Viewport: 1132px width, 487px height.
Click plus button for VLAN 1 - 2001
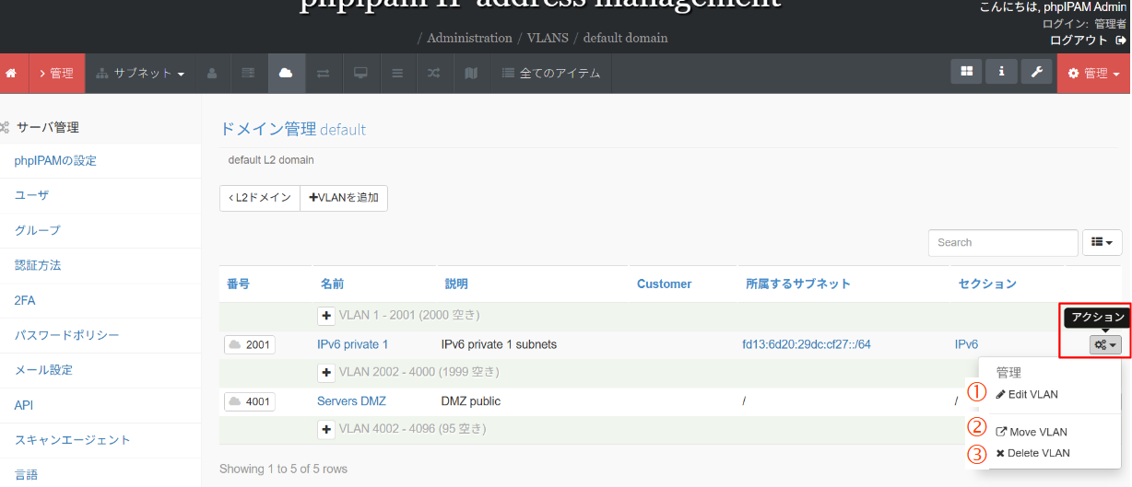[x=326, y=316]
